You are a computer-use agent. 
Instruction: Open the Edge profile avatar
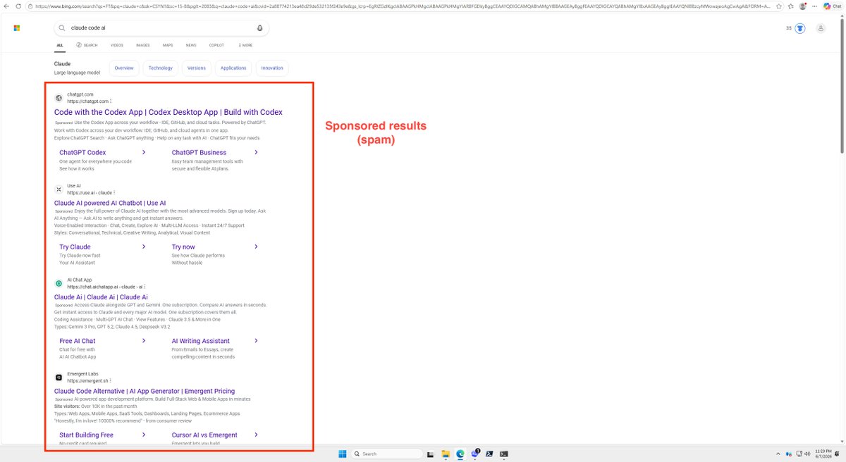pyautogui.click(x=802, y=6)
